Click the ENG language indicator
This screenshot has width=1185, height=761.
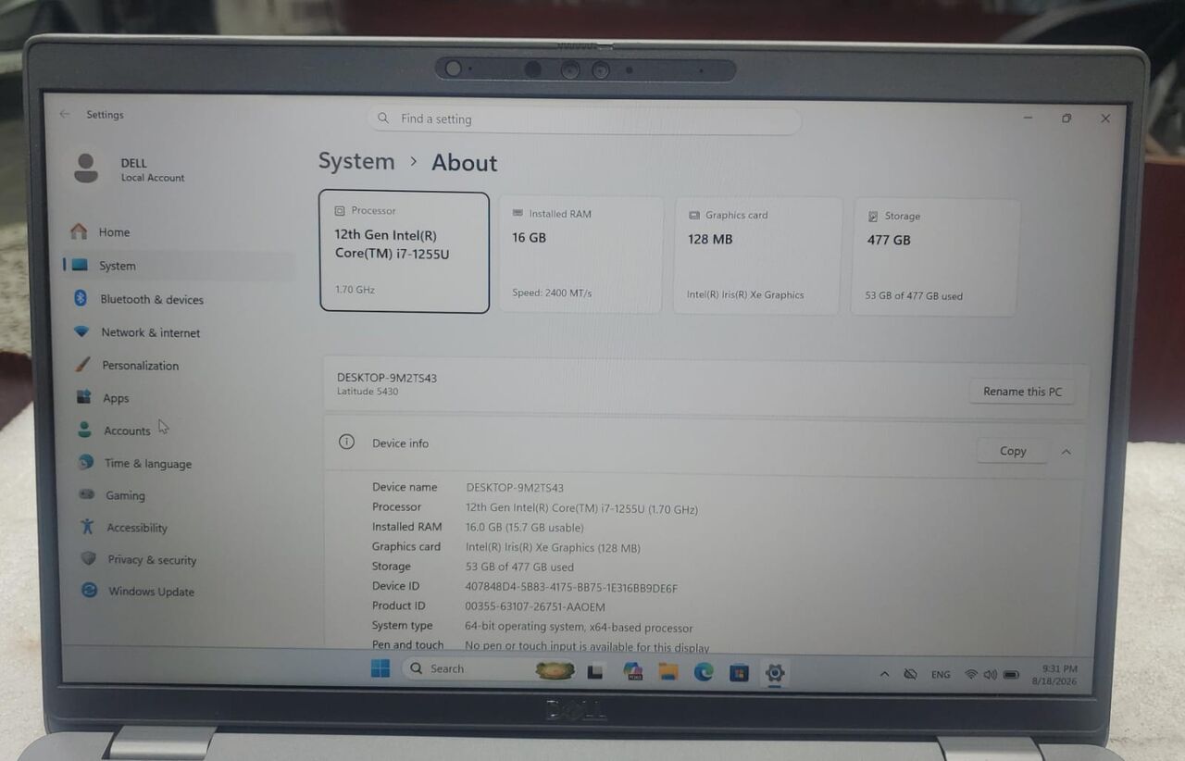tap(941, 675)
